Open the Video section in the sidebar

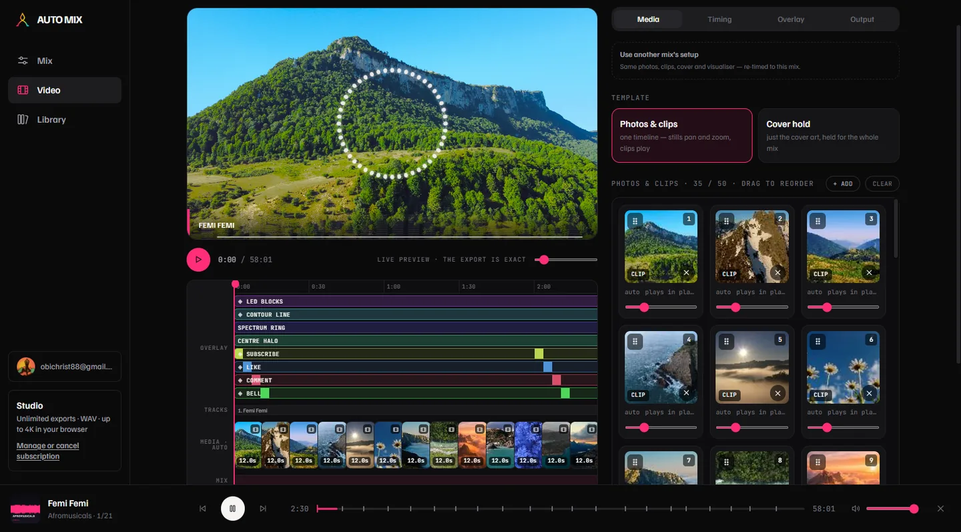point(65,90)
